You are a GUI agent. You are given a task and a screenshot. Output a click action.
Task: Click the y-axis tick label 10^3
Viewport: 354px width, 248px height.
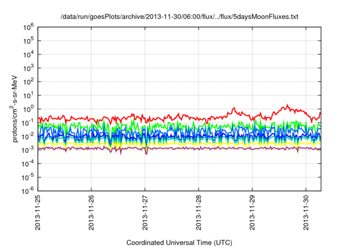(28, 68)
